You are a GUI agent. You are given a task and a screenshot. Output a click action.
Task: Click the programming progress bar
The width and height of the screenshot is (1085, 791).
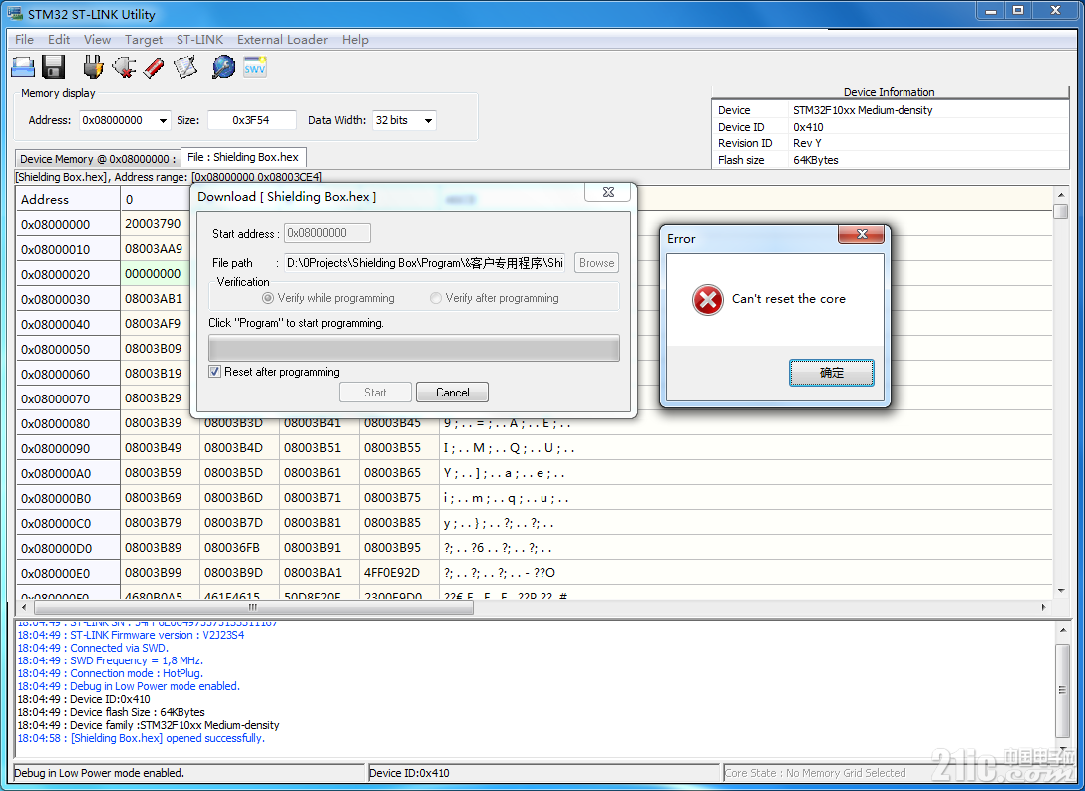click(414, 348)
